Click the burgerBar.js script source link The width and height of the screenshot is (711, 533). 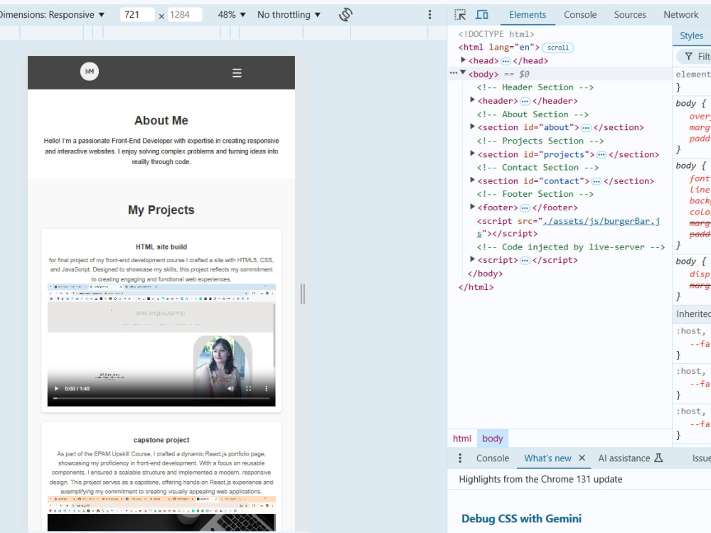[x=602, y=221]
